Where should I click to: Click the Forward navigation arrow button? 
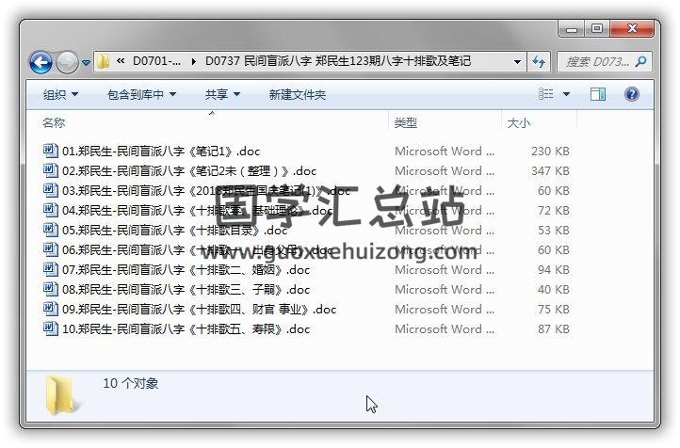(67, 62)
